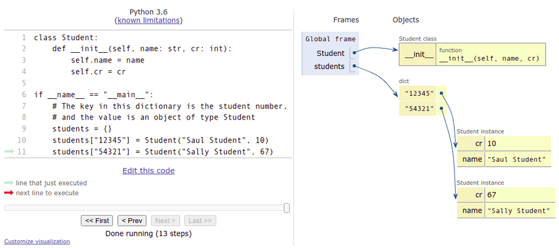Click the red arrow legend icon

point(9,193)
